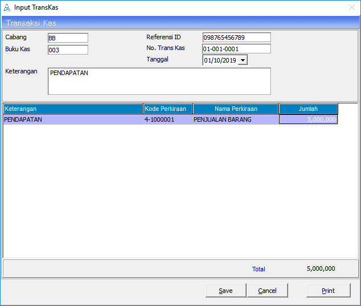Select the account code 4-1000001 cell
This screenshot has height=306, width=361.
pyautogui.click(x=168, y=119)
